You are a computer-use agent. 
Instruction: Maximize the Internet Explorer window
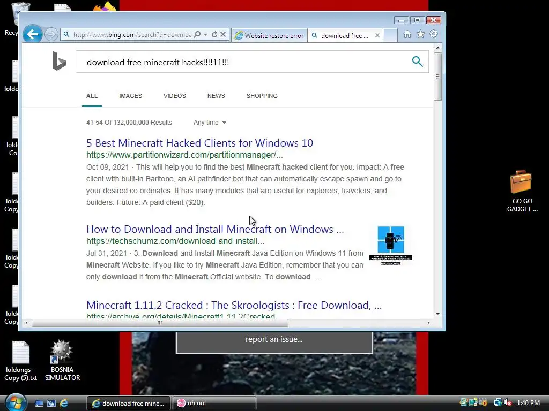pyautogui.click(x=417, y=20)
